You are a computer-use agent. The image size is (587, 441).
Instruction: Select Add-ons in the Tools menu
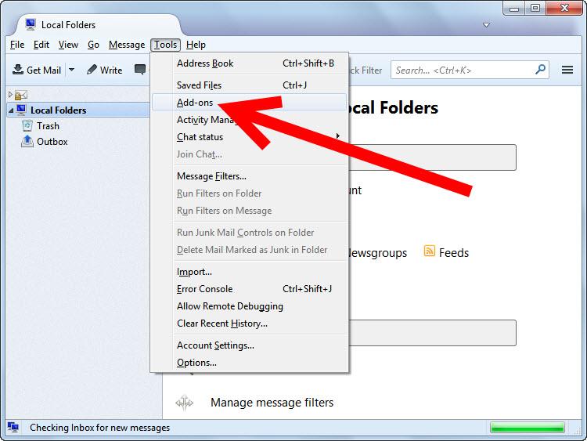coord(250,103)
